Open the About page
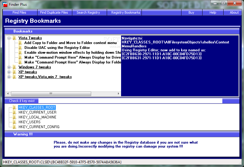244x167 pixels. (232, 12)
